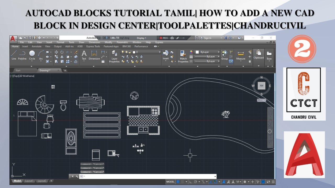Click the TOP face of ViewCube
The height and width of the screenshot is (188, 335).
click(261, 86)
